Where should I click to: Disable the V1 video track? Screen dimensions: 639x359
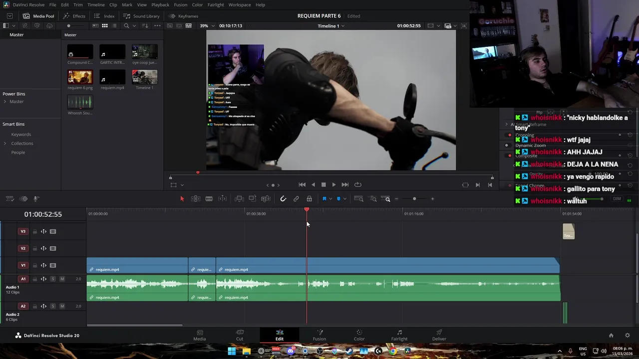coord(53,265)
